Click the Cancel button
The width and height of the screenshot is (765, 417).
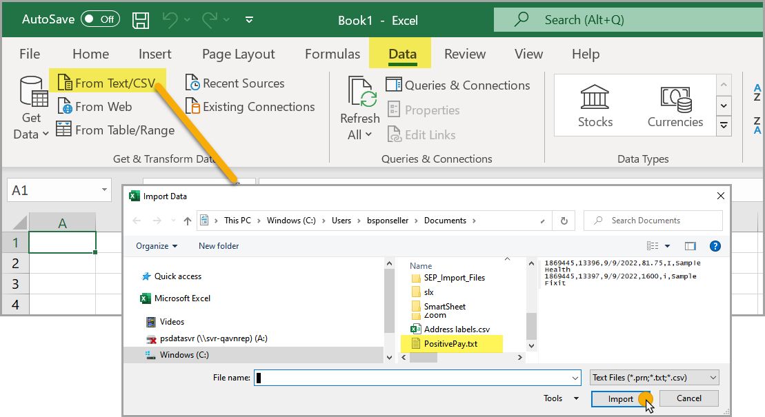[689, 398]
